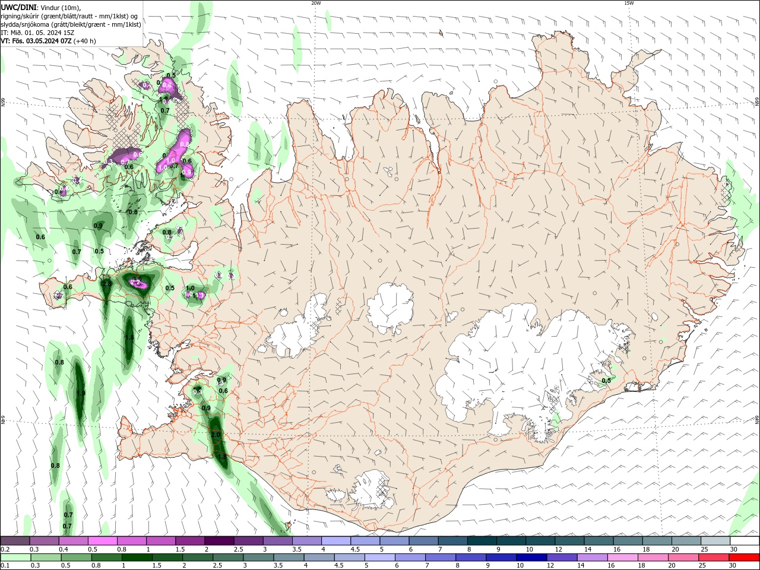Click the "0.1" label in the lower legend

(x=5, y=566)
